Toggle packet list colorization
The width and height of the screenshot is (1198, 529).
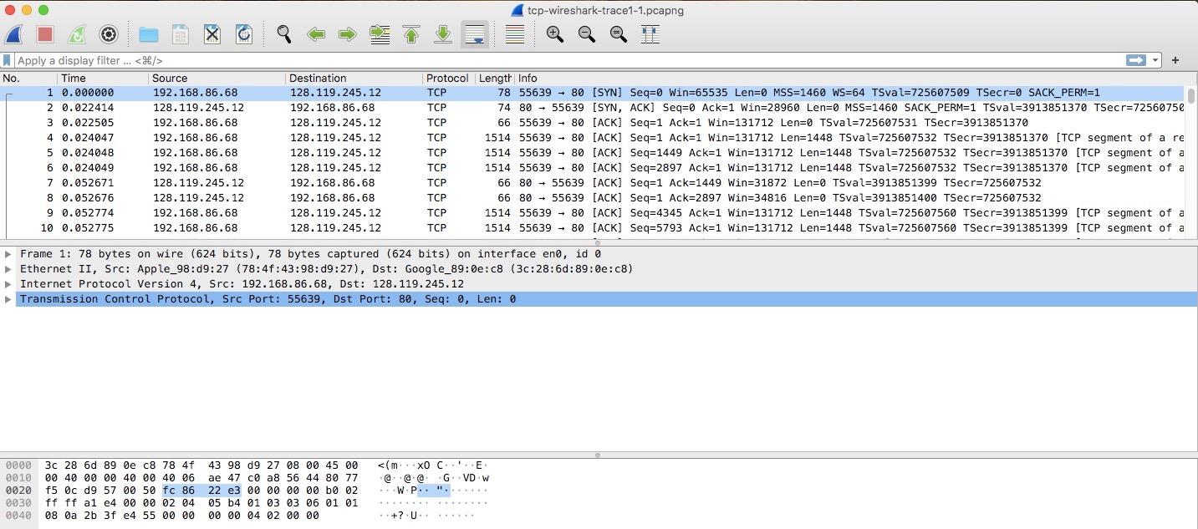coord(514,34)
